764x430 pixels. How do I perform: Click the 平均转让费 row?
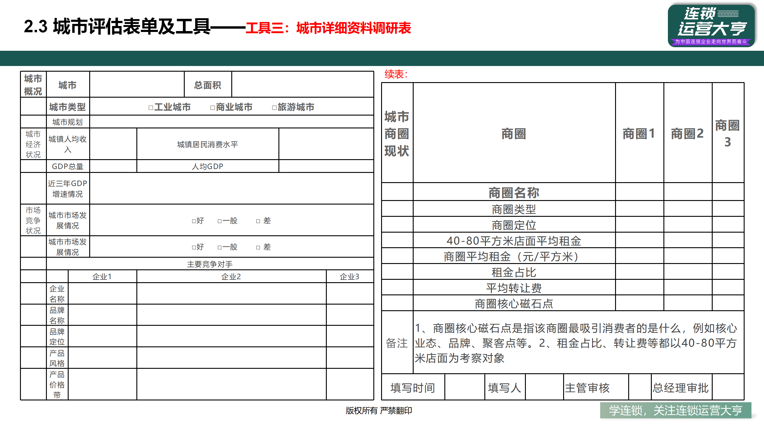point(514,288)
